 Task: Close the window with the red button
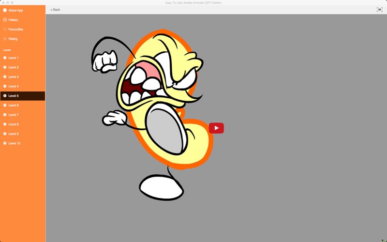pyautogui.click(x=3, y=2)
